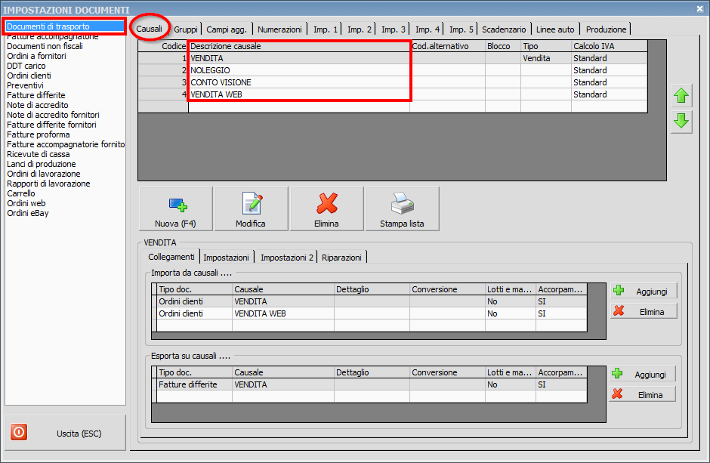Select the NOLEGGIO causale row
Viewport: 710px width, 463px height.
click(x=298, y=70)
